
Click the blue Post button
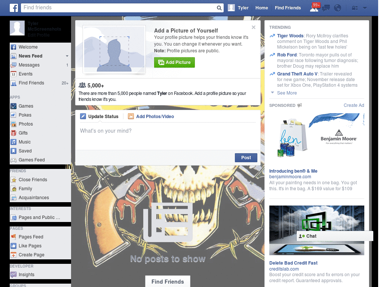[x=246, y=158]
